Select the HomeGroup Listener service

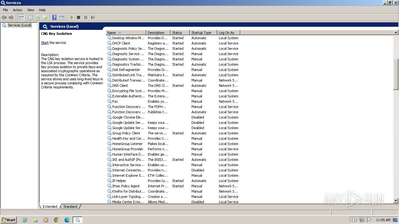173,144
